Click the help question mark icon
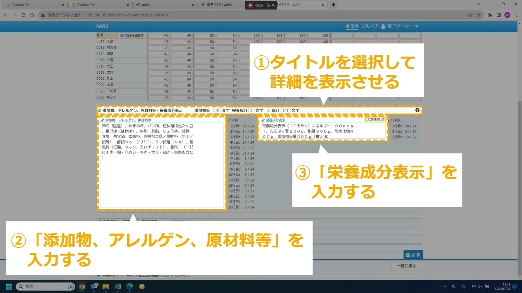The width and height of the screenshot is (522, 293). click(417, 110)
